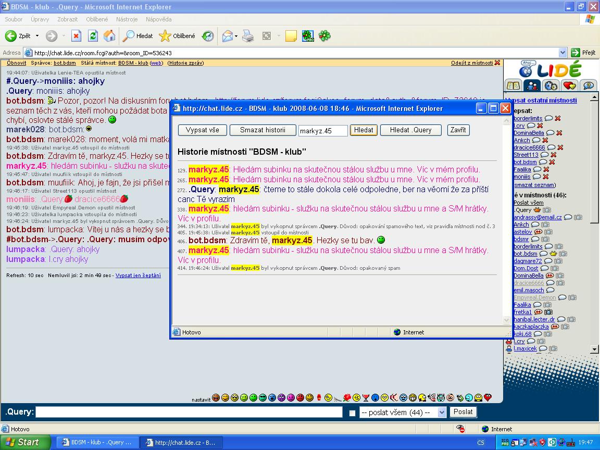Viewport: 600px width, 450px height.
Task: Open the Úpravy menu
Action: [x=40, y=19]
